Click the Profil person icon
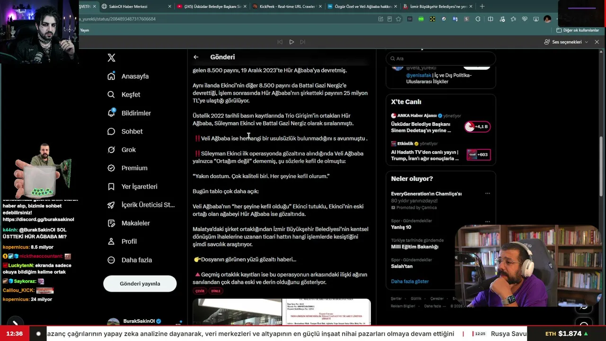The height and width of the screenshot is (341, 606). [x=111, y=242]
